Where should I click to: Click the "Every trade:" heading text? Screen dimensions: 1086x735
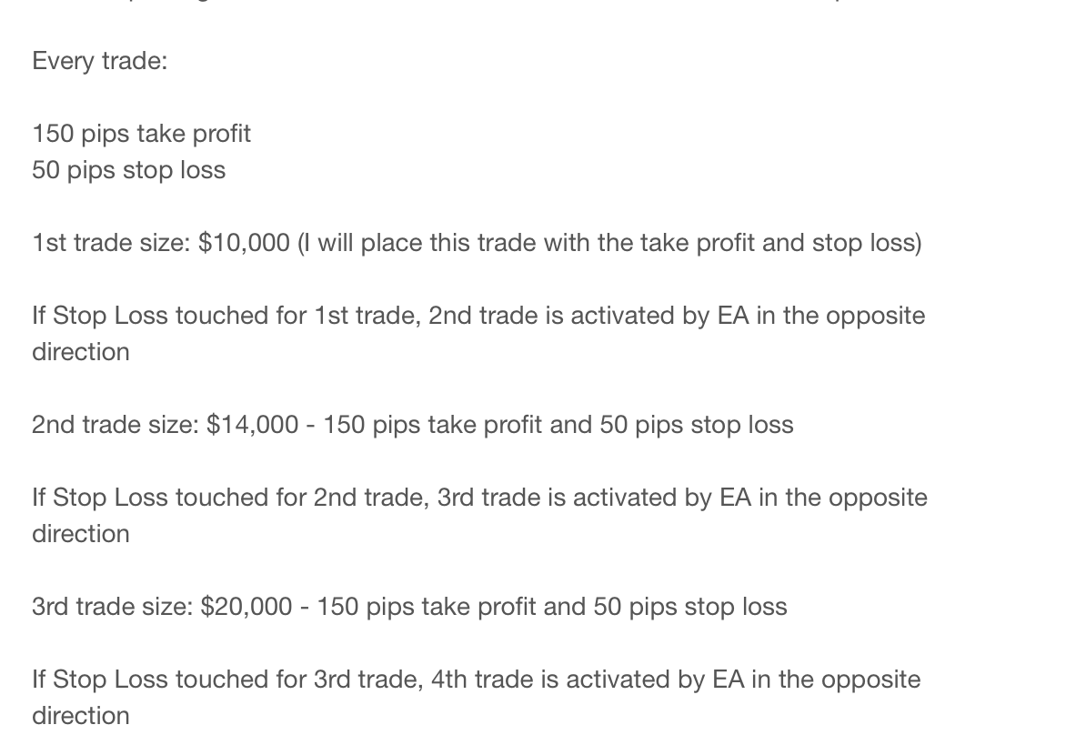(100, 61)
